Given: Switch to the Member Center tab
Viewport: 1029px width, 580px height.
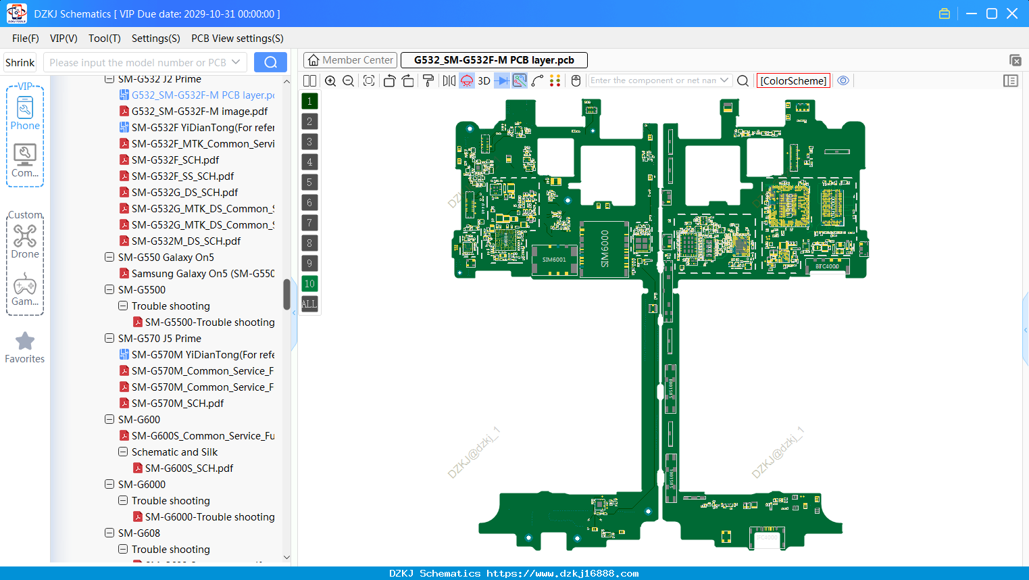Looking at the screenshot, I should 350,60.
